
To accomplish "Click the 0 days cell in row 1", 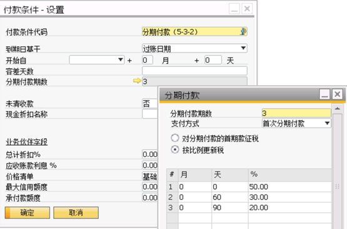I will [230, 186].
